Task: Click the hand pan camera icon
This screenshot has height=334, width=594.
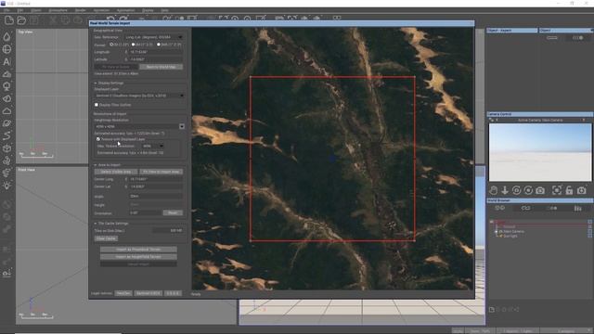Action: tap(493, 190)
